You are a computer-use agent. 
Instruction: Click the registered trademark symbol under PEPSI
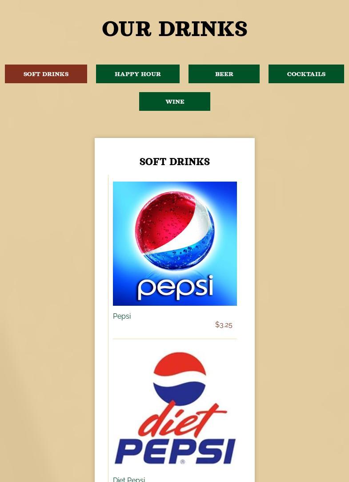183,462
